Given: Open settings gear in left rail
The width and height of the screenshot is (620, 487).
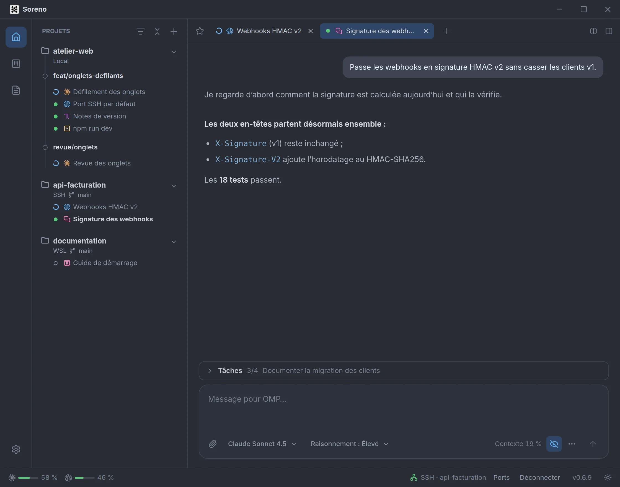Looking at the screenshot, I should pos(16,449).
